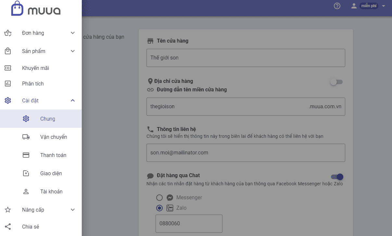Select the Zalo radio button
The height and width of the screenshot is (236, 392).
point(159,208)
